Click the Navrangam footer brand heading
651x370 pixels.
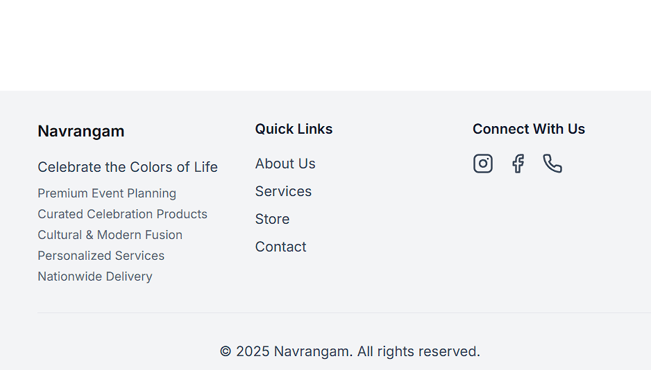pyautogui.click(x=81, y=131)
